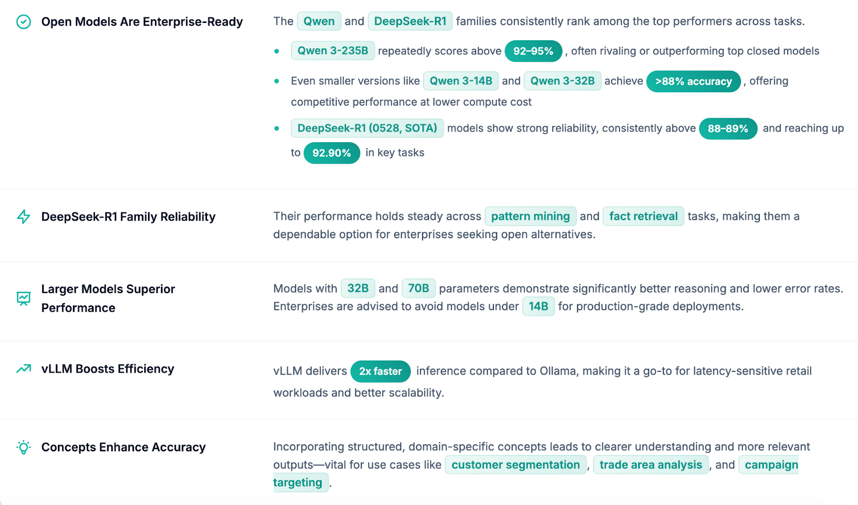858x505 pixels.
Task: Click the Qwen 3-235B tag
Action: tap(333, 51)
